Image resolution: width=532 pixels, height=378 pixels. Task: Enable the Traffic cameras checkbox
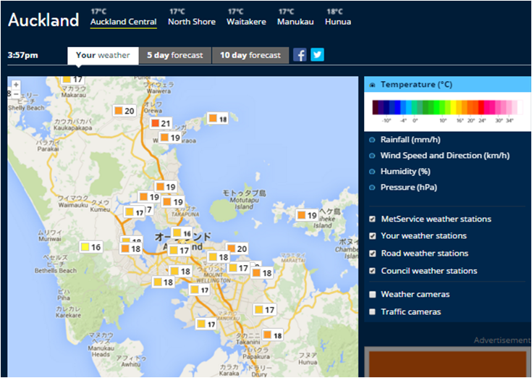[372, 312]
